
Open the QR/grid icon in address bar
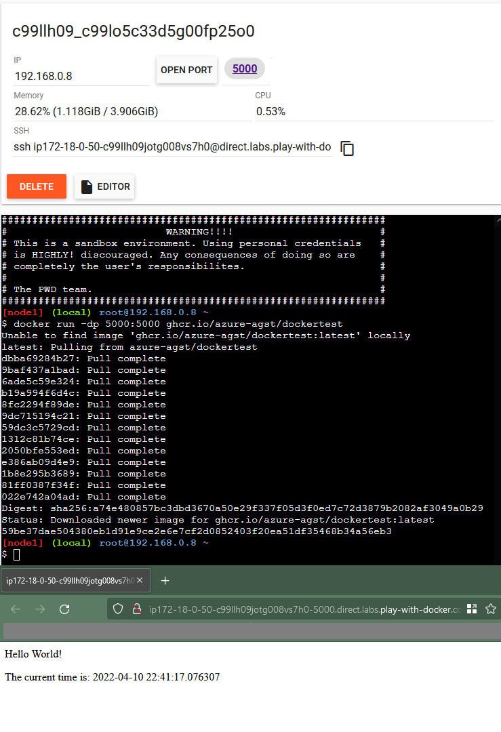pos(472,609)
